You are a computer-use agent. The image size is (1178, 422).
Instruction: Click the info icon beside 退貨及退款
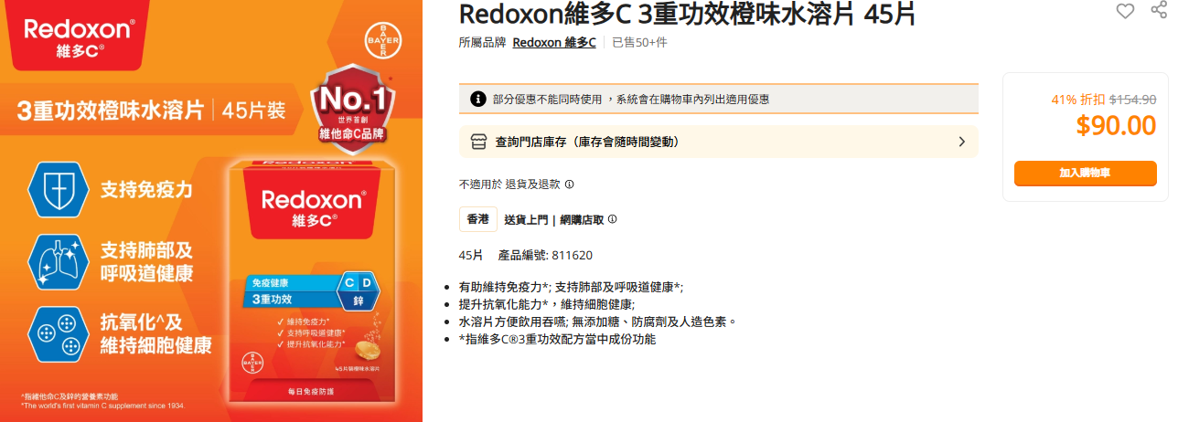click(569, 185)
